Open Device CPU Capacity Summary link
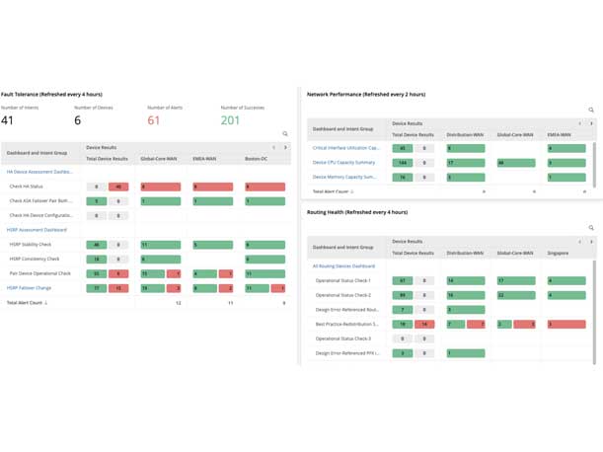Image resolution: width=603 pixels, height=452 pixels. (343, 163)
